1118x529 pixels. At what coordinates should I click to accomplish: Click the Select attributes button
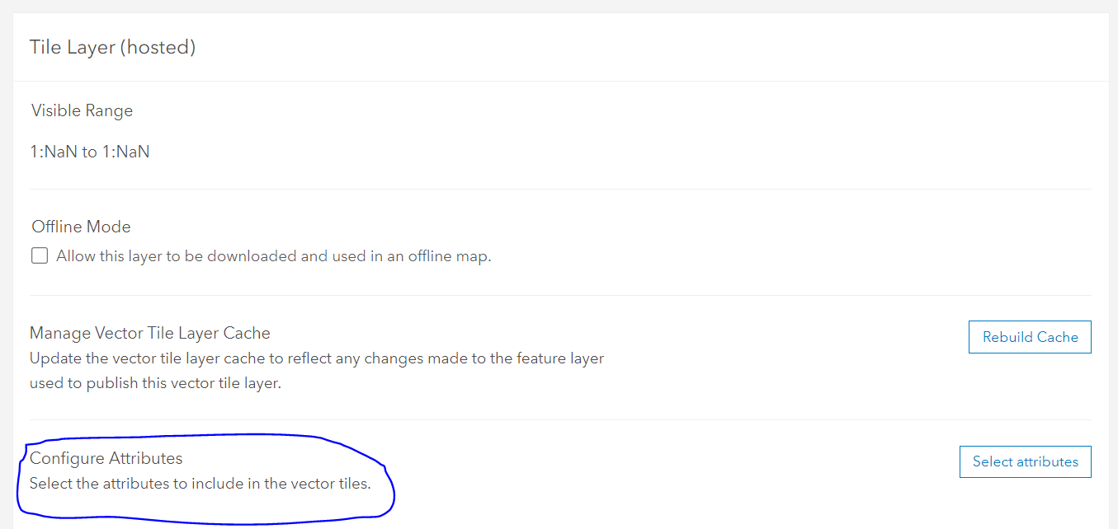(x=1025, y=461)
